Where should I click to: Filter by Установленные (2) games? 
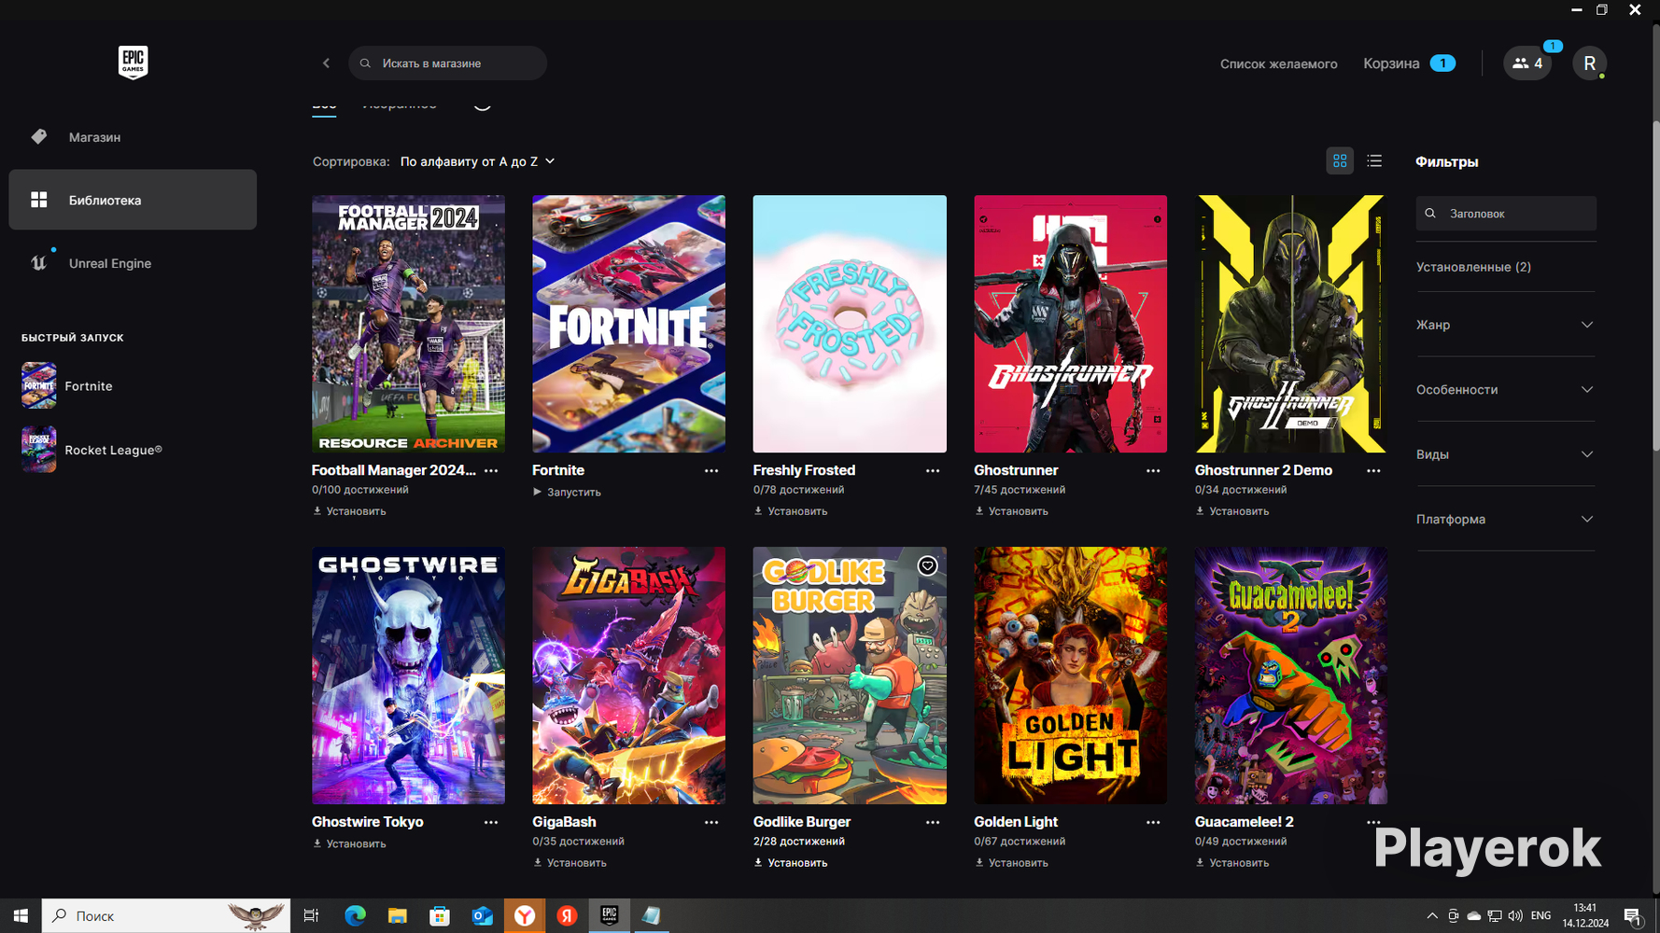pyautogui.click(x=1473, y=267)
